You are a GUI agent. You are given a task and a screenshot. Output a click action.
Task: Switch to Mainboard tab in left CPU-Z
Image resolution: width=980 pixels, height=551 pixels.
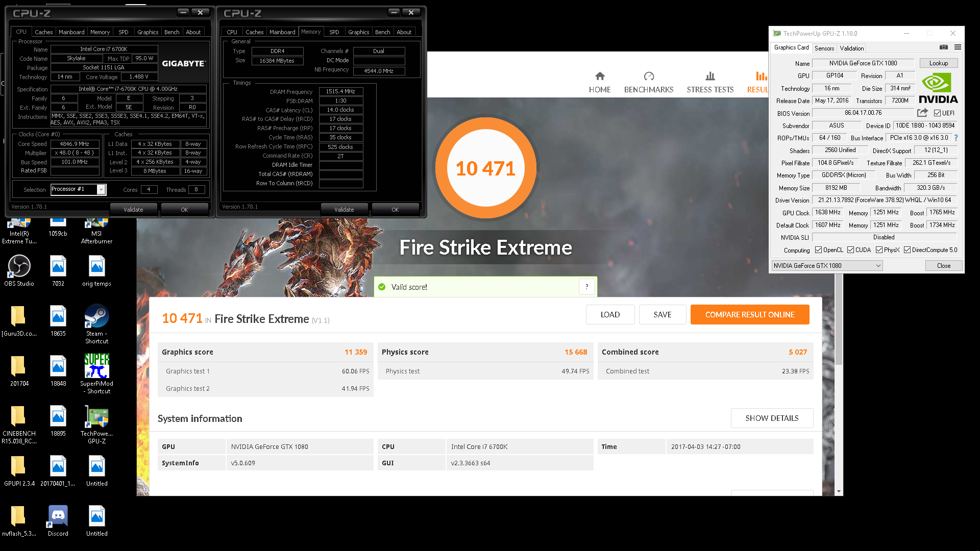coord(71,32)
